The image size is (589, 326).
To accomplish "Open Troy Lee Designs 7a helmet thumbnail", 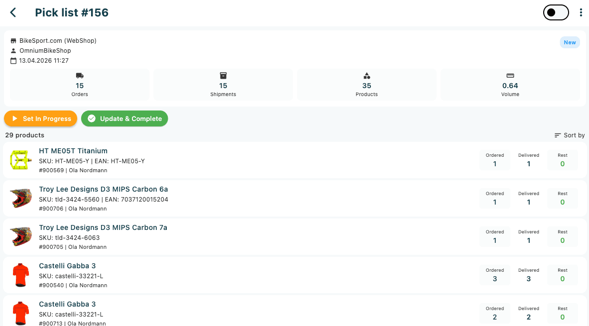I will 20,236.
